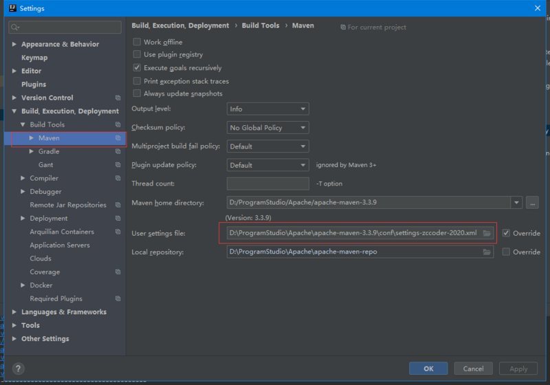The height and width of the screenshot is (385, 550).
Task: Click the Apply button
Action: coord(518,368)
